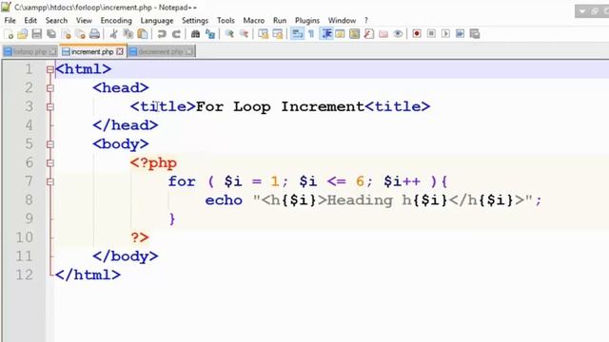
Task: Zoom in using the toolbar magnifier
Action: click(229, 34)
